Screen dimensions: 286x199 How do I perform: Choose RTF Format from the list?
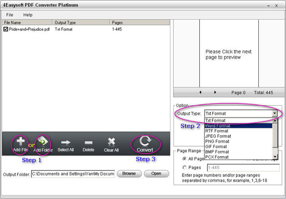[x=238, y=131]
